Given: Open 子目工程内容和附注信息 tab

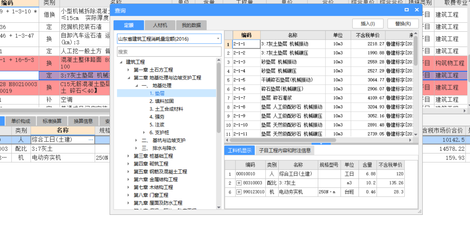Looking at the screenshot, I should click(285, 150).
